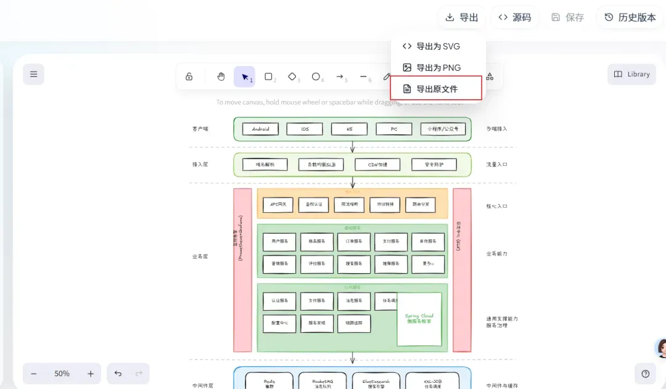The width and height of the screenshot is (666, 389).
Task: Click the 域名解析 box
Action: coord(265,165)
